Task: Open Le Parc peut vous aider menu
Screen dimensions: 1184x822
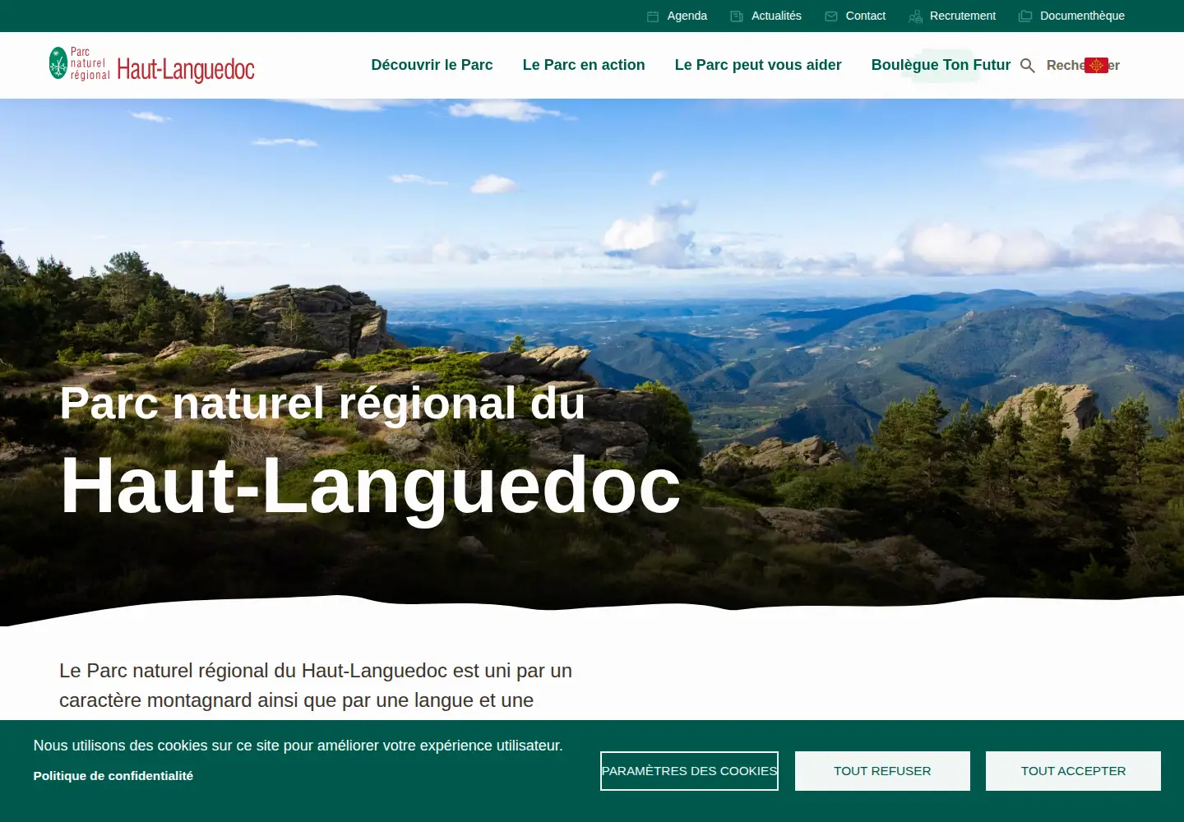Action: coord(758,65)
